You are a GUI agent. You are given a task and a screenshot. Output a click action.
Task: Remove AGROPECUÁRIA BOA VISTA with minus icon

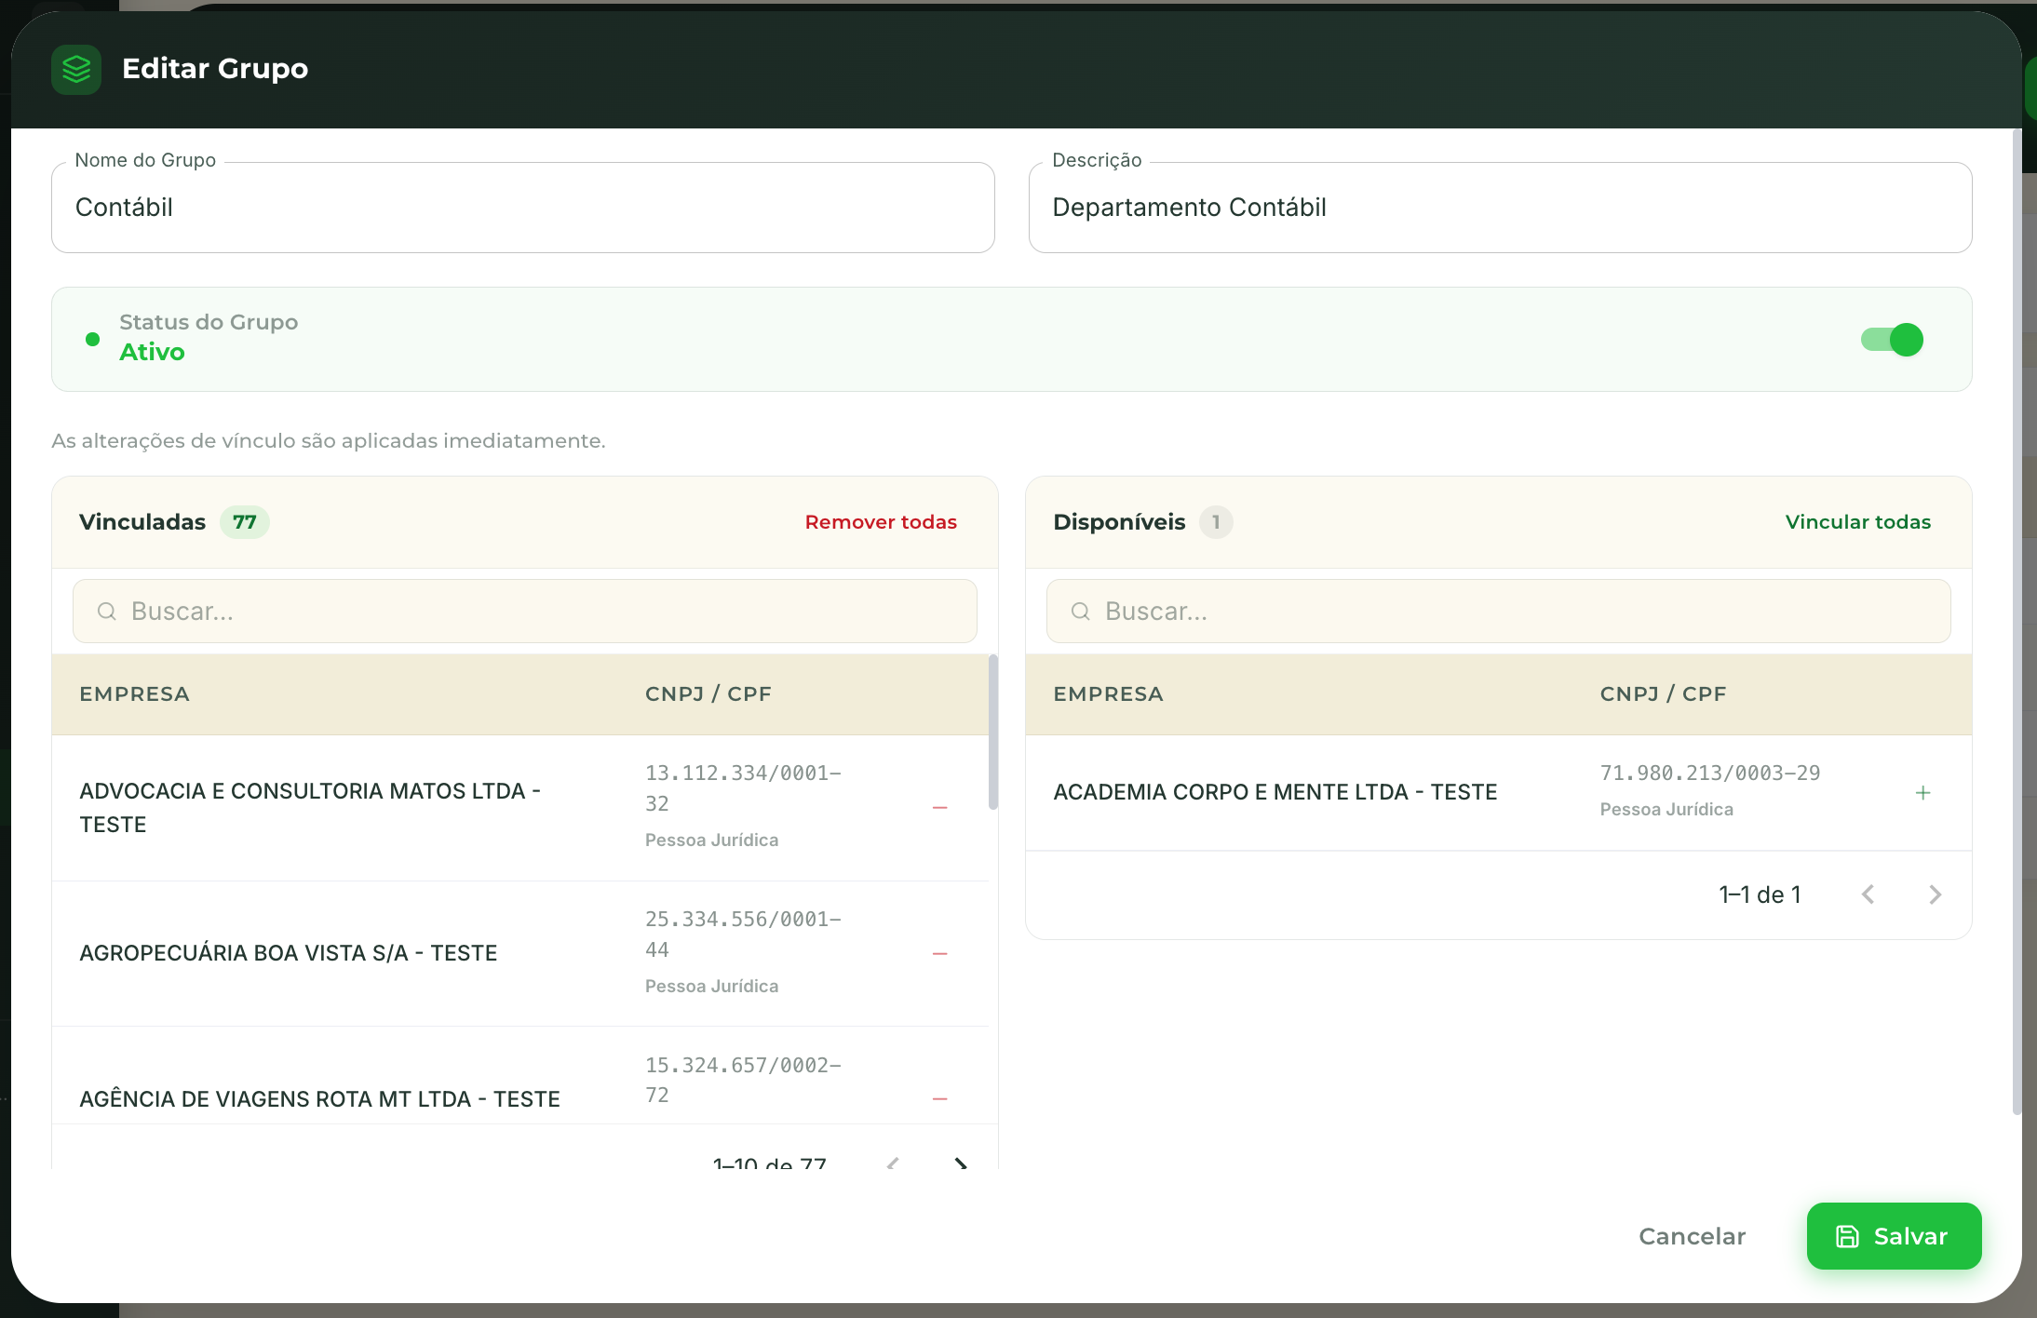939,953
